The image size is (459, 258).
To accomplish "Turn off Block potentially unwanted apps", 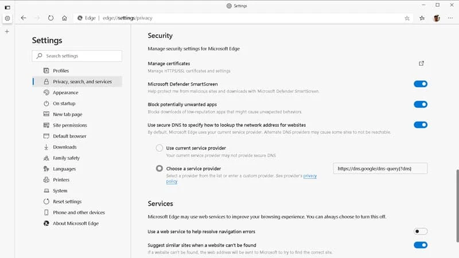I will click(x=421, y=104).
